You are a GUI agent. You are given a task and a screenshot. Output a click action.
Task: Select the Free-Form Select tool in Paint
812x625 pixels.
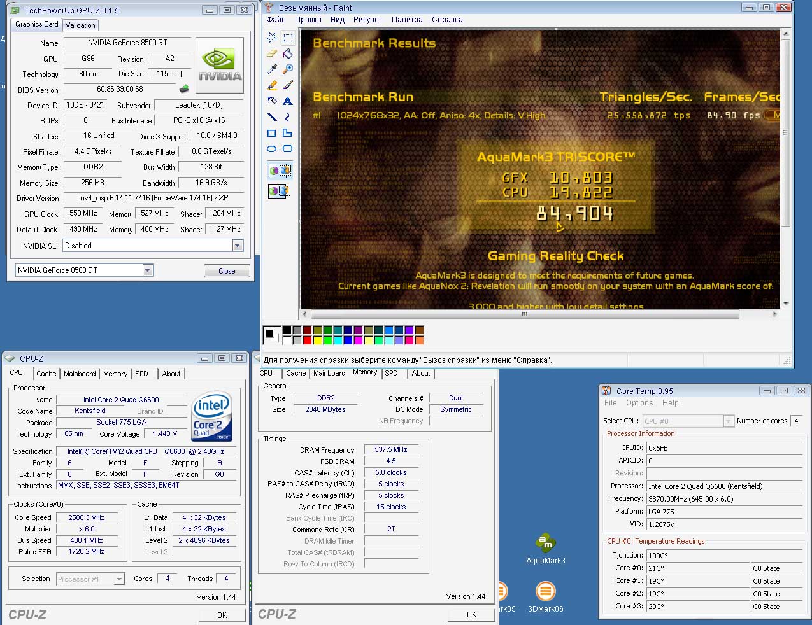coord(272,38)
